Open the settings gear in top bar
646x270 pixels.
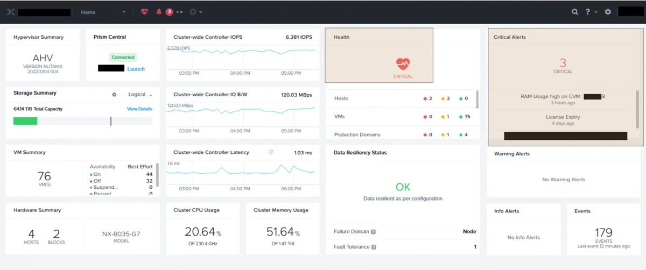(608, 12)
